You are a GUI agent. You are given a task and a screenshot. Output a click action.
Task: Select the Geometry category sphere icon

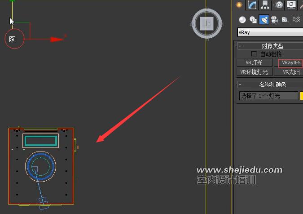click(242, 19)
